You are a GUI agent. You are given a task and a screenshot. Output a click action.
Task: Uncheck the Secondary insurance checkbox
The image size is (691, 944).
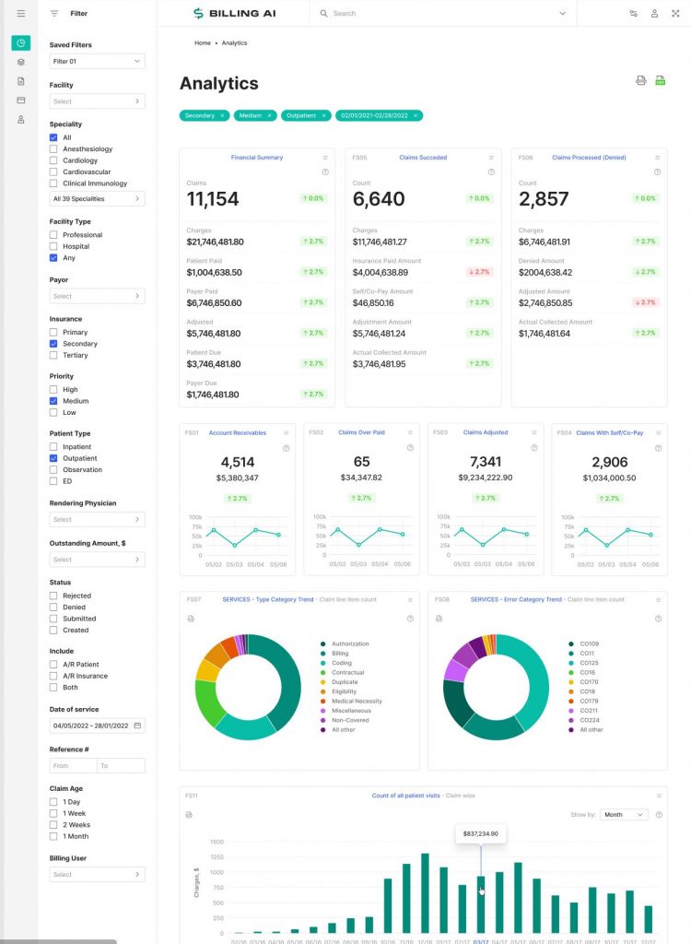pyautogui.click(x=53, y=344)
